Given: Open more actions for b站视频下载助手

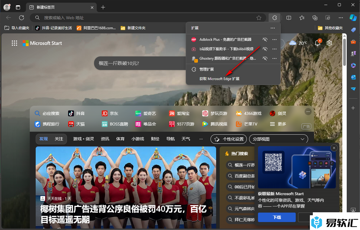Looking at the screenshot, I should 274,49.
